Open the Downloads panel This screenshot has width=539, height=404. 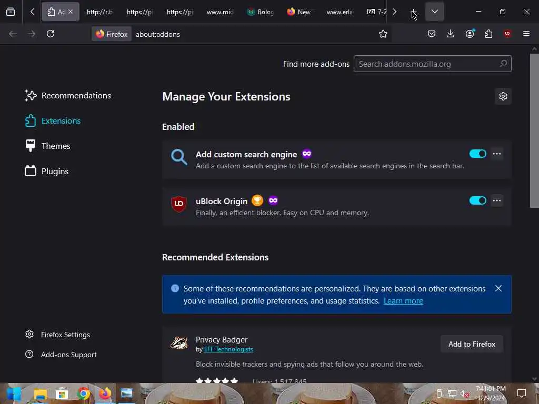coord(451,34)
